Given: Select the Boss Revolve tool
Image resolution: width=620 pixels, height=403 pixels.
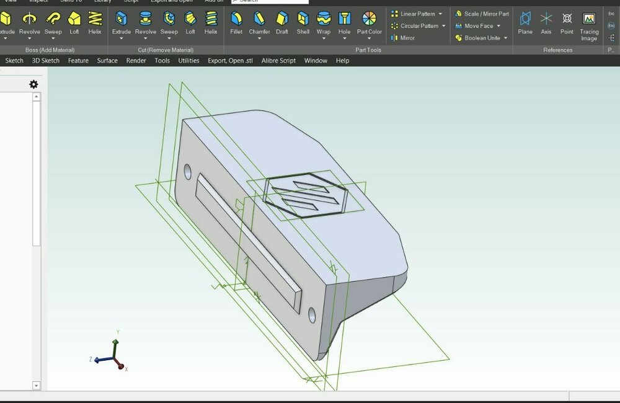Looking at the screenshot, I should pos(29,23).
